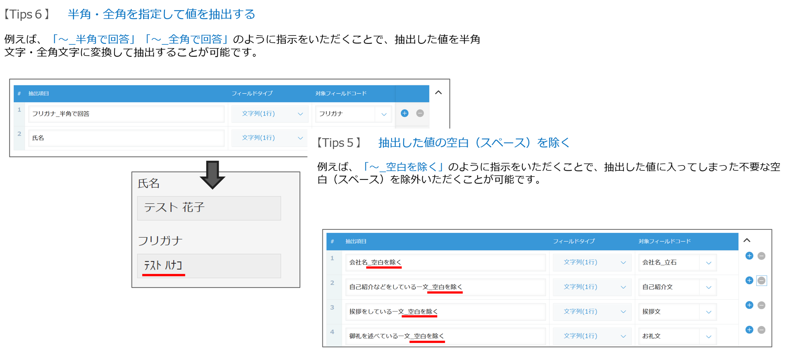The image size is (788, 352).
Task: Add row after 挨拶文 row
Action: [x=749, y=305]
